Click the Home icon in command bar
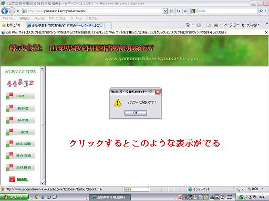The image size is (269, 201). click(188, 25)
